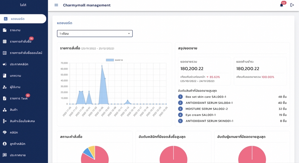Click the โลโก้ text in sidebar
Screen dimensions: 299x163
pos(23,5)
